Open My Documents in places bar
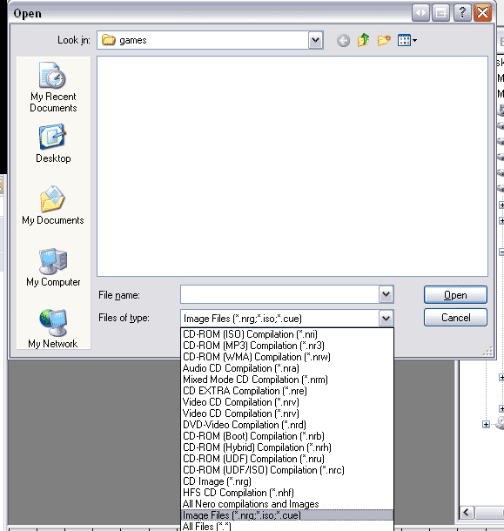The width and height of the screenshot is (504, 531). pyautogui.click(x=53, y=205)
